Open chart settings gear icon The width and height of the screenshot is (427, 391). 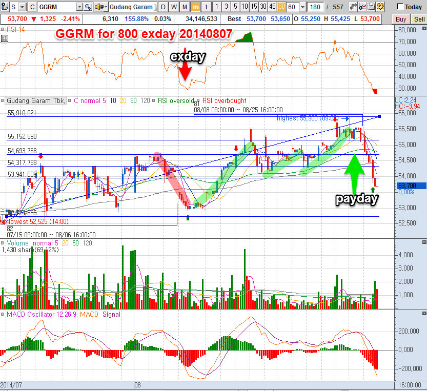click(x=380, y=7)
